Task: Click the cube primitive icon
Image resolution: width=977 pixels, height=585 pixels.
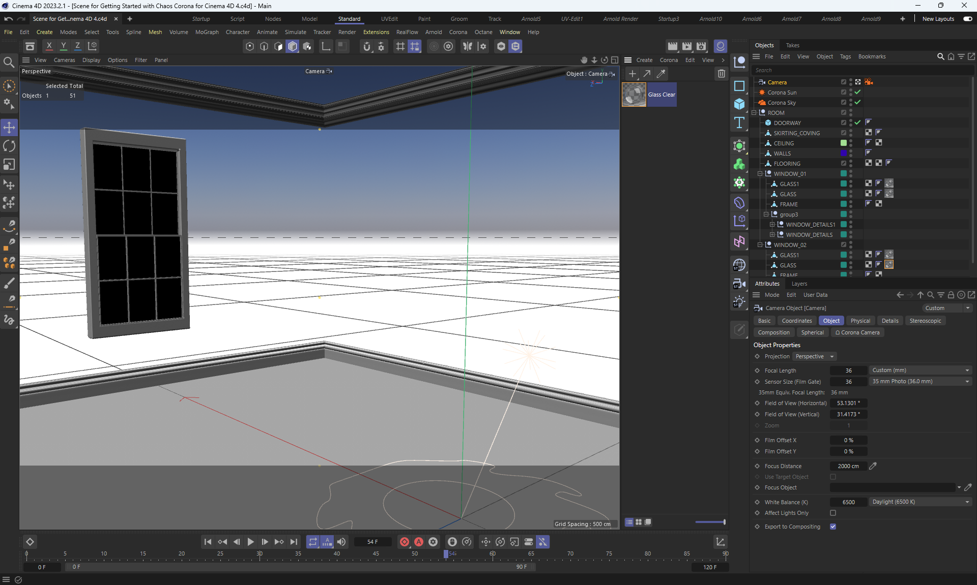Action: [739, 104]
